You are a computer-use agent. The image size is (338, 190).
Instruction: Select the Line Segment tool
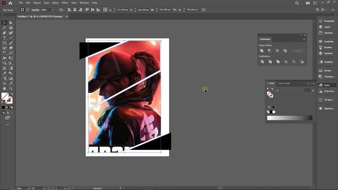click(x=11, y=38)
